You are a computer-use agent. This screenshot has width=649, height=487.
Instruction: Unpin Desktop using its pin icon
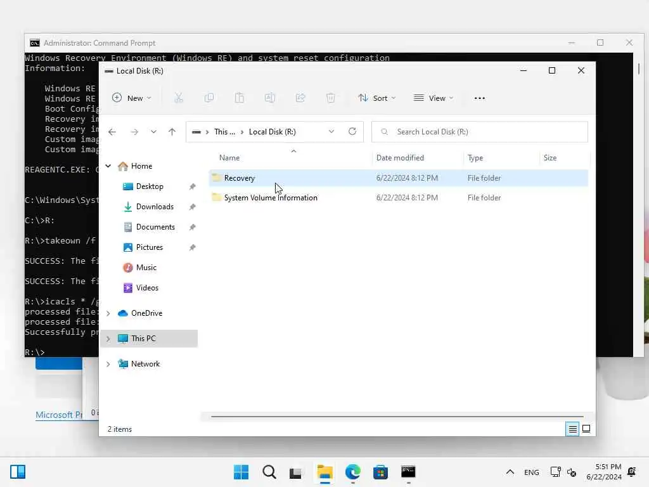click(x=193, y=187)
